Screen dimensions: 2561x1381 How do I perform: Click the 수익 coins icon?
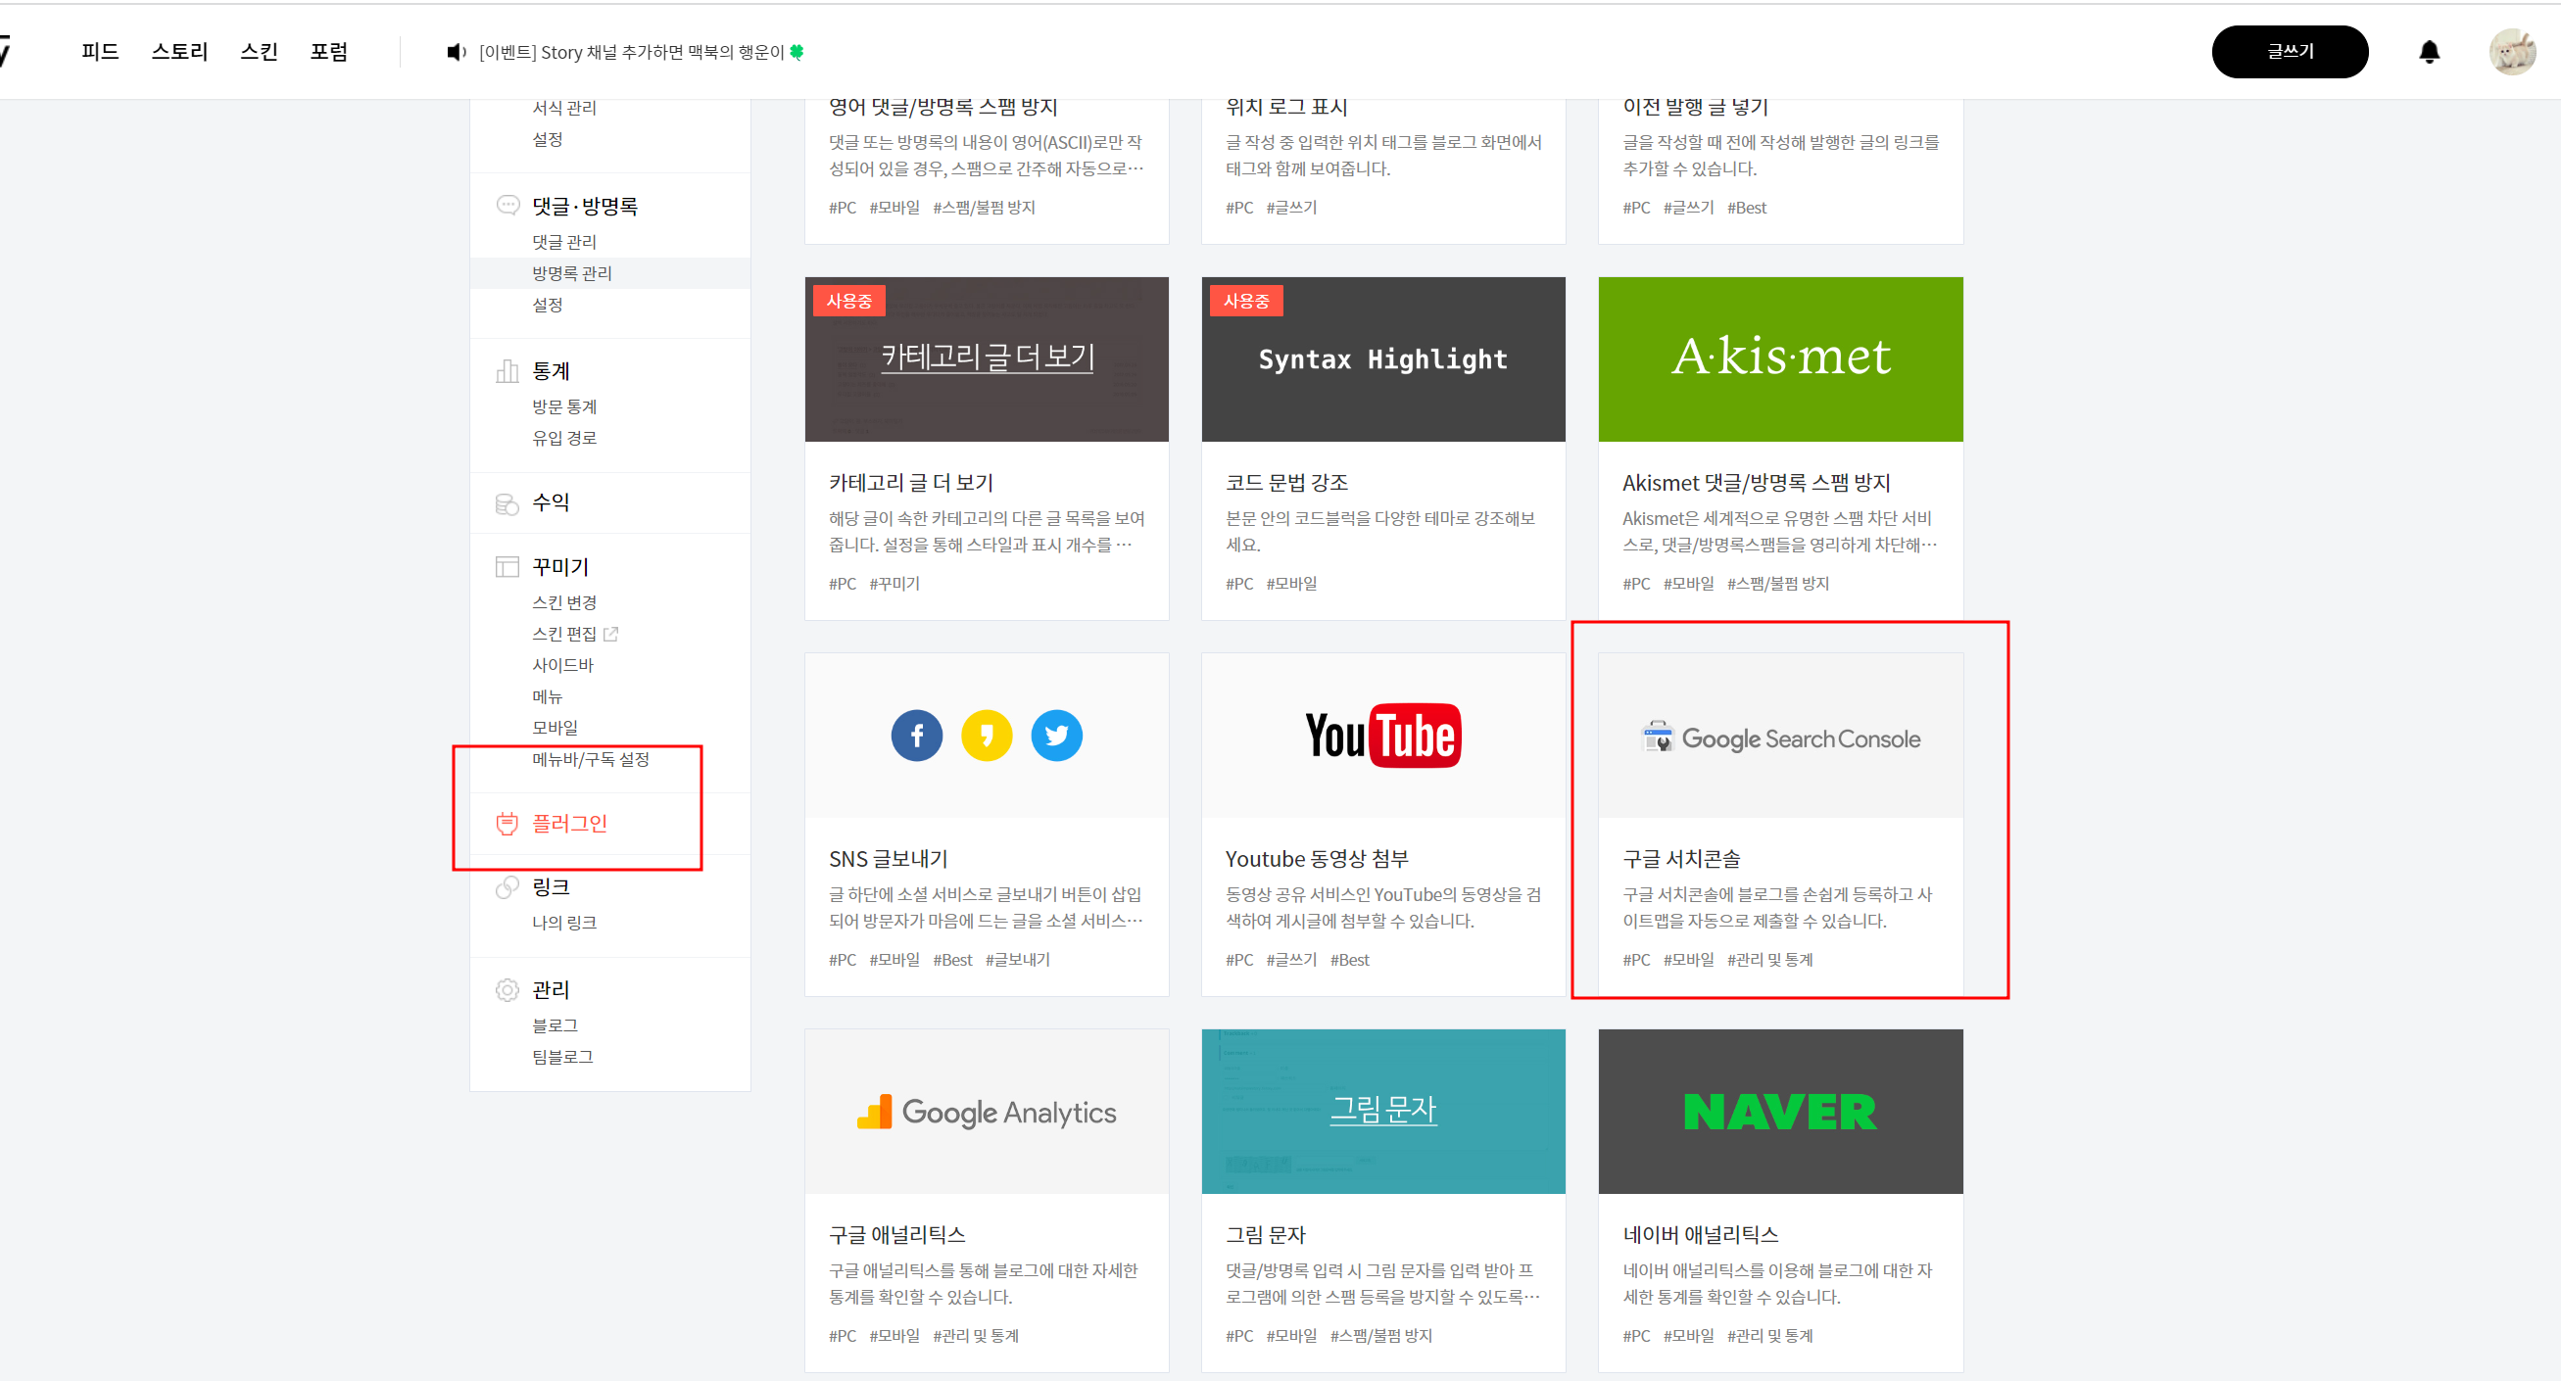point(507,503)
